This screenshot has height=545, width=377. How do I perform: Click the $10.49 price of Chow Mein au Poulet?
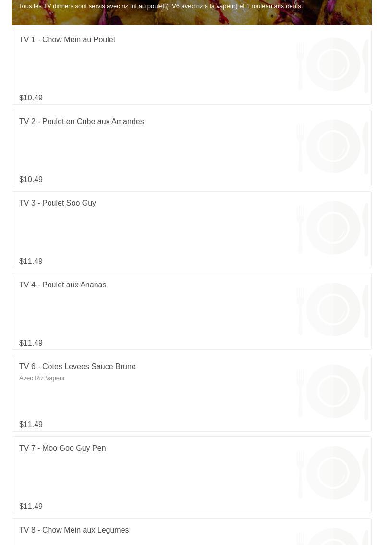[31, 98]
